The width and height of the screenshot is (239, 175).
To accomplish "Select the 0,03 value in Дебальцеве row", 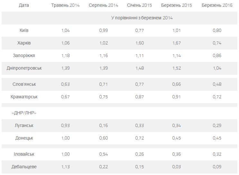I will pyautogui.click(x=176, y=167).
